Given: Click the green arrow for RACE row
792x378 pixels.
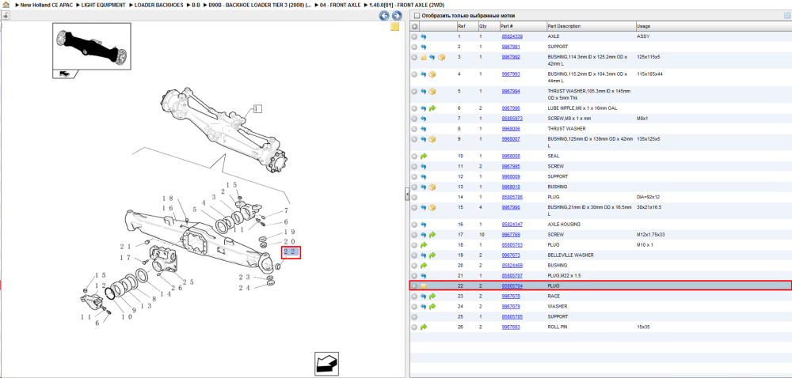Looking at the screenshot, I should [x=432, y=297].
